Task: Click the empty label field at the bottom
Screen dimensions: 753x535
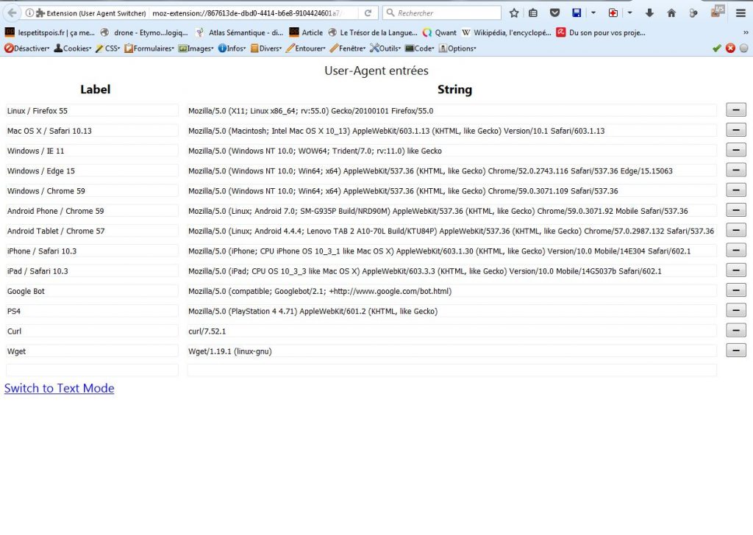Action: pos(92,370)
